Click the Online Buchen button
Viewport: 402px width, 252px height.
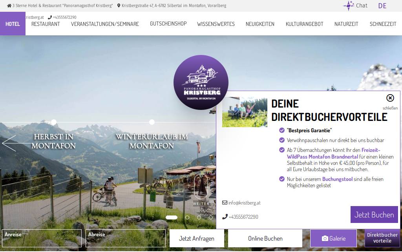(265, 238)
